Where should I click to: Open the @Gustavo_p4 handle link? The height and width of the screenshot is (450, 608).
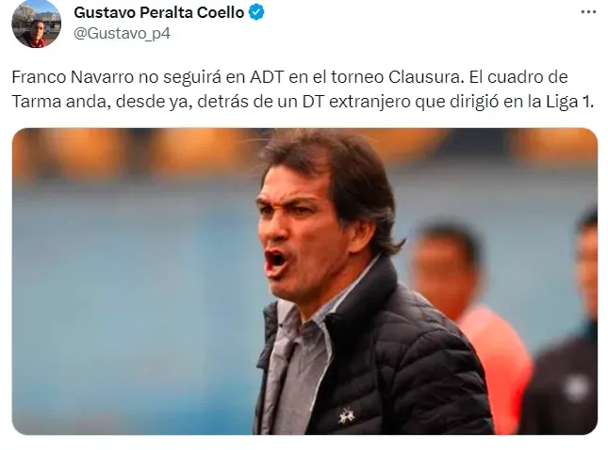point(122,34)
